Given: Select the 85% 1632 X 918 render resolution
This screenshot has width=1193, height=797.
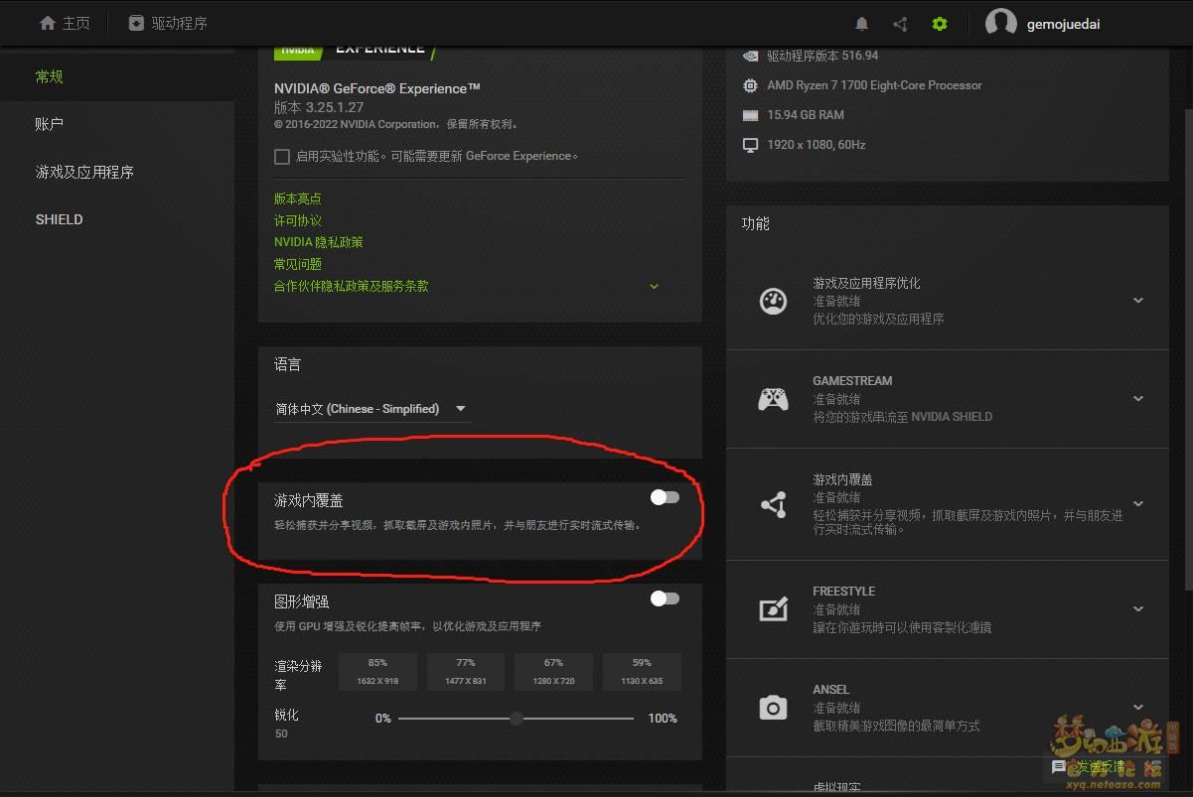Looking at the screenshot, I should [x=377, y=671].
